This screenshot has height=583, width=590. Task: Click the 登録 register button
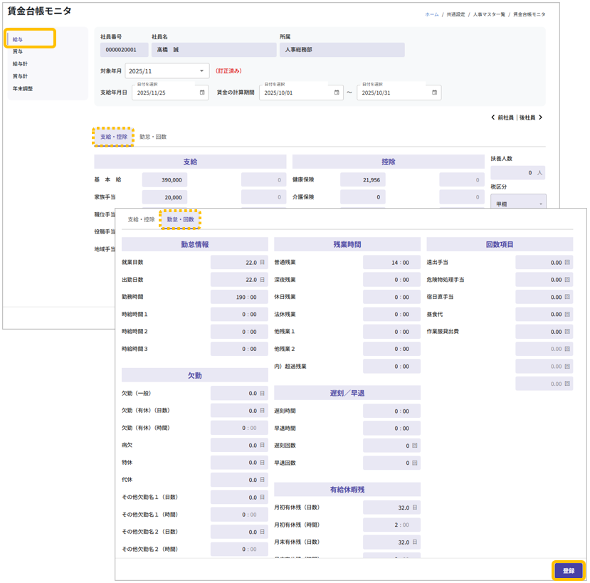(x=568, y=570)
